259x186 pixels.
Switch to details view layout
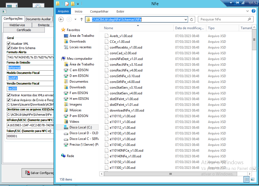pyautogui.click(x=247, y=179)
